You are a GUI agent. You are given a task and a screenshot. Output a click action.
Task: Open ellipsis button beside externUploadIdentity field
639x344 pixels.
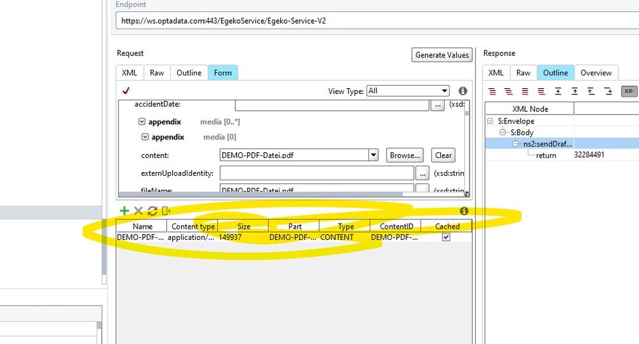[x=422, y=173]
